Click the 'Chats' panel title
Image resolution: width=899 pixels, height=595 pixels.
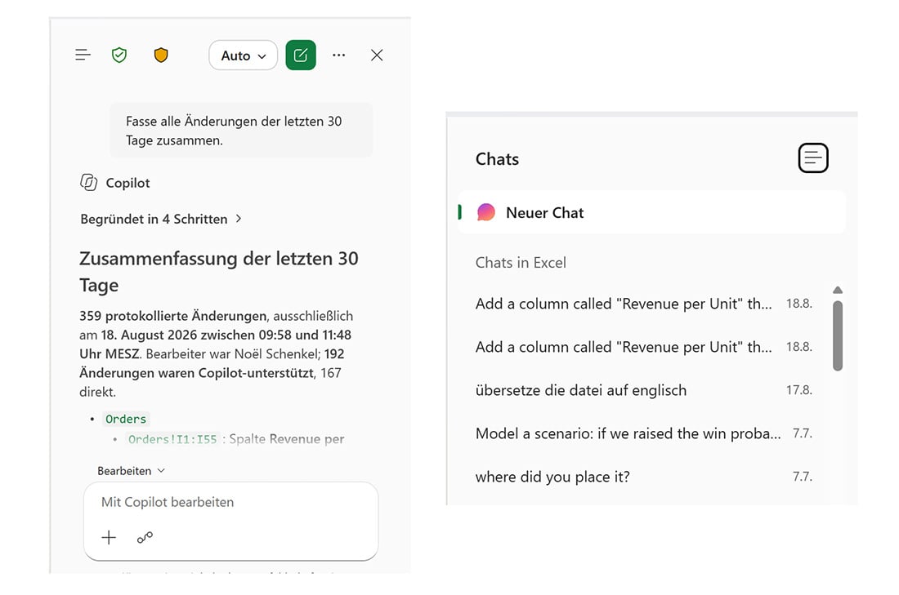[x=497, y=158]
